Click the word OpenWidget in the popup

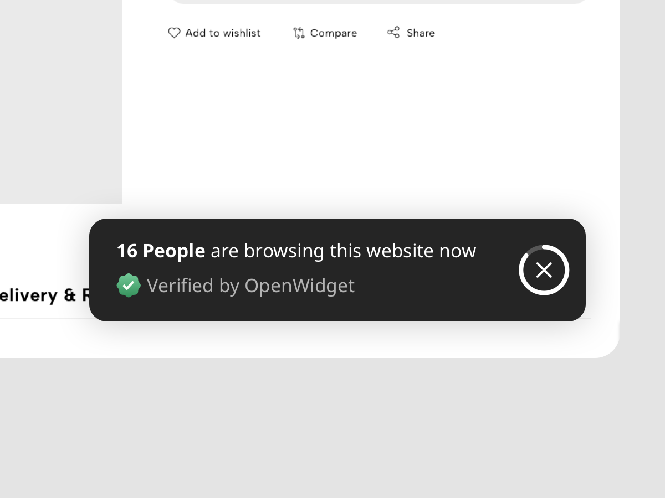click(299, 286)
